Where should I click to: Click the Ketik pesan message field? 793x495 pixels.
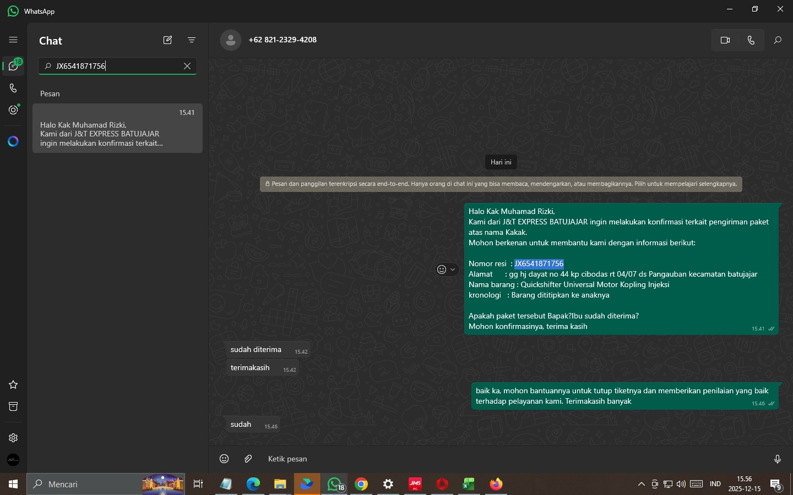[512, 459]
